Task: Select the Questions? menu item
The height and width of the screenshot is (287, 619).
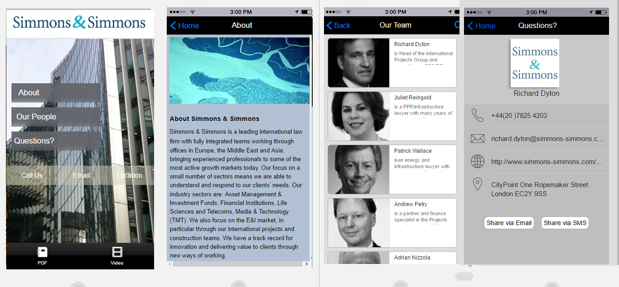Action: point(56,141)
